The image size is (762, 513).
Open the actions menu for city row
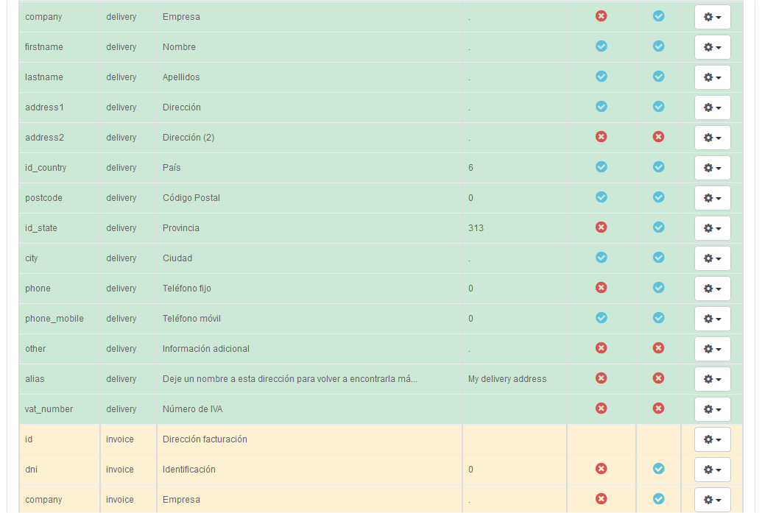point(712,258)
